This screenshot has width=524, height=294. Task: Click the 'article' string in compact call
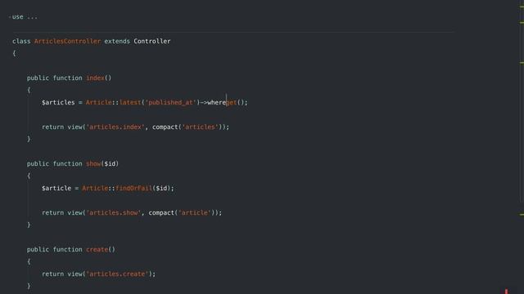(x=195, y=212)
